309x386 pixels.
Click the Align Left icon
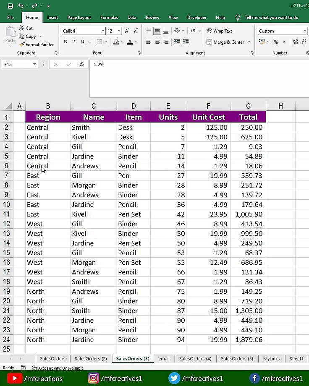149,42
